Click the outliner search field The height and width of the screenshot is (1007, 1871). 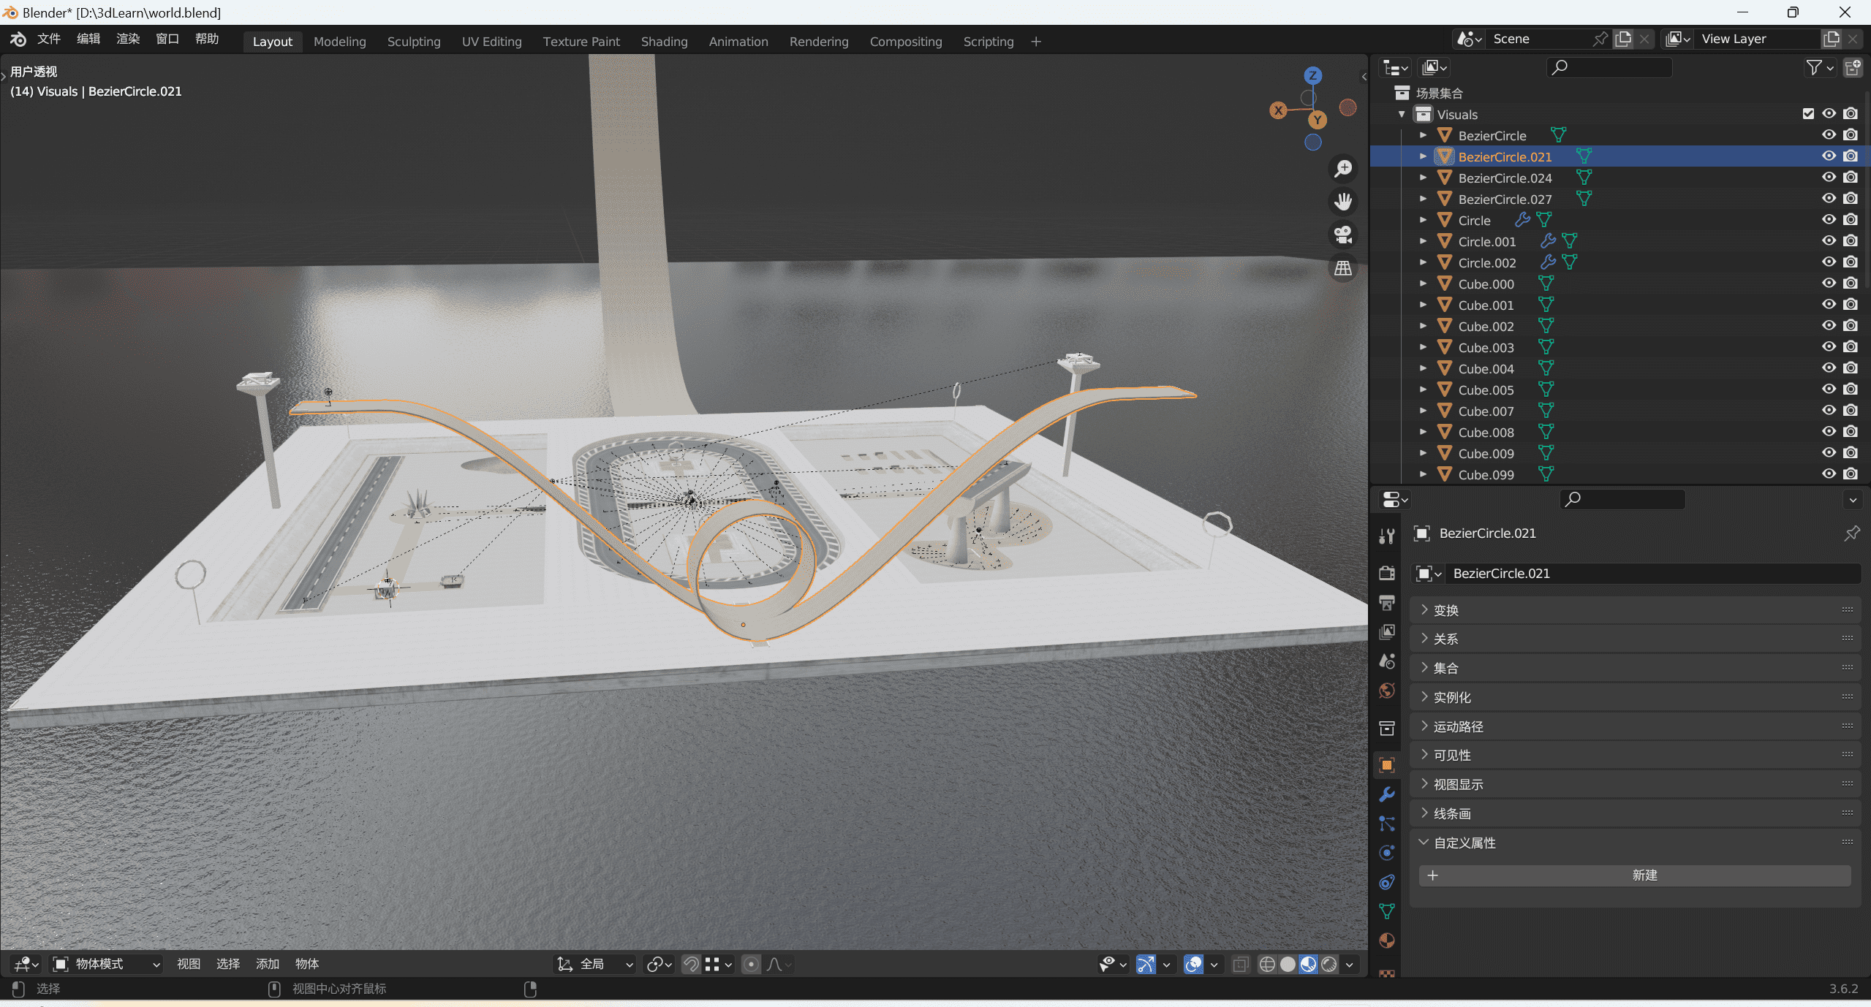(x=1609, y=67)
